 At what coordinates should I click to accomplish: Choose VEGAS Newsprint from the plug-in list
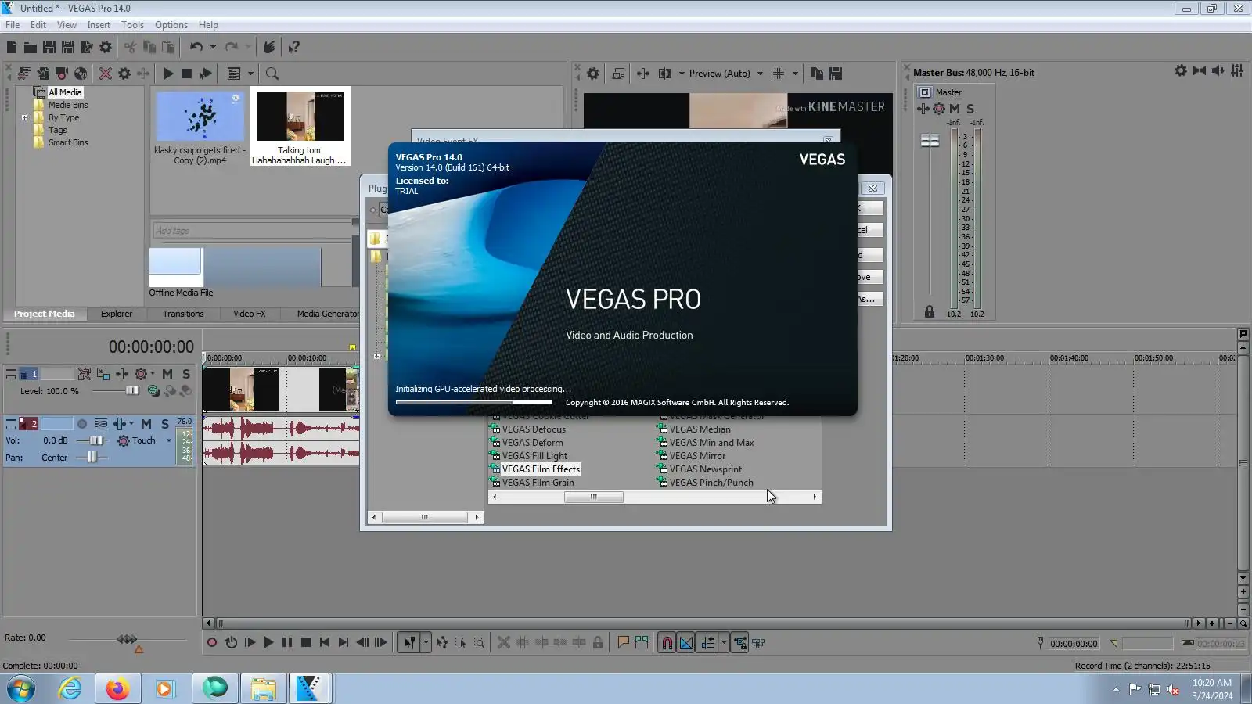click(x=706, y=469)
